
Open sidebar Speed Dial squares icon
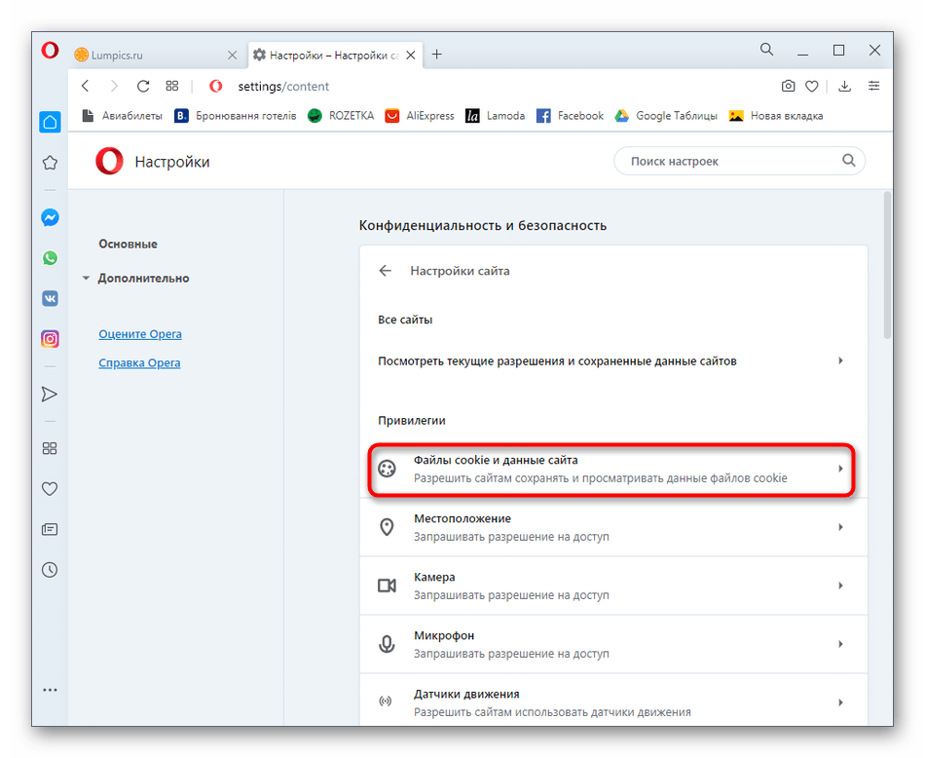(x=50, y=448)
